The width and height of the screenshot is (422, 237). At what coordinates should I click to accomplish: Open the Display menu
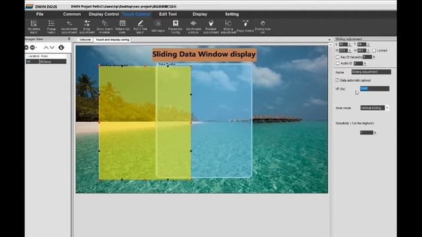click(200, 14)
